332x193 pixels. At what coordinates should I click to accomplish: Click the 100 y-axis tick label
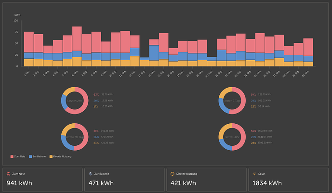click(x=16, y=21)
